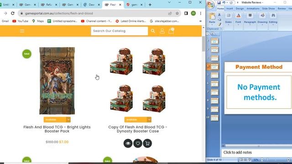This screenshot has width=292, height=164.
Task: Open the Review ribbon tab
Action: [x=282, y=9]
